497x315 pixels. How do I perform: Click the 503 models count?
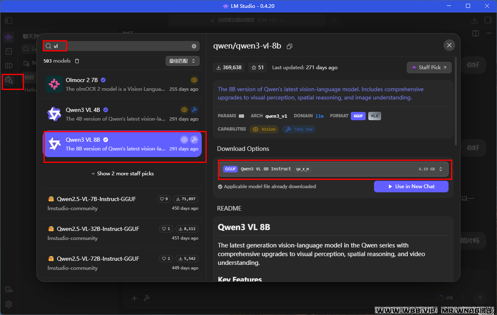(x=57, y=61)
